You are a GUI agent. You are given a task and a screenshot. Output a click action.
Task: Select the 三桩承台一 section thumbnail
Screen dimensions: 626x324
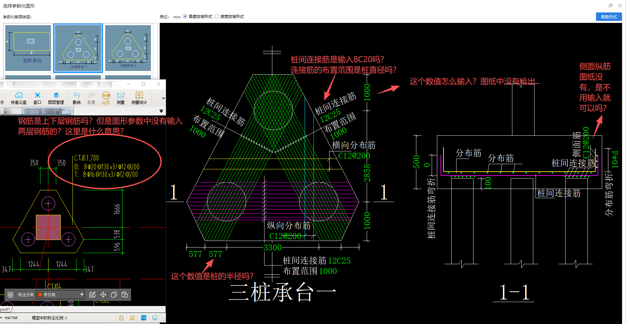coord(78,48)
